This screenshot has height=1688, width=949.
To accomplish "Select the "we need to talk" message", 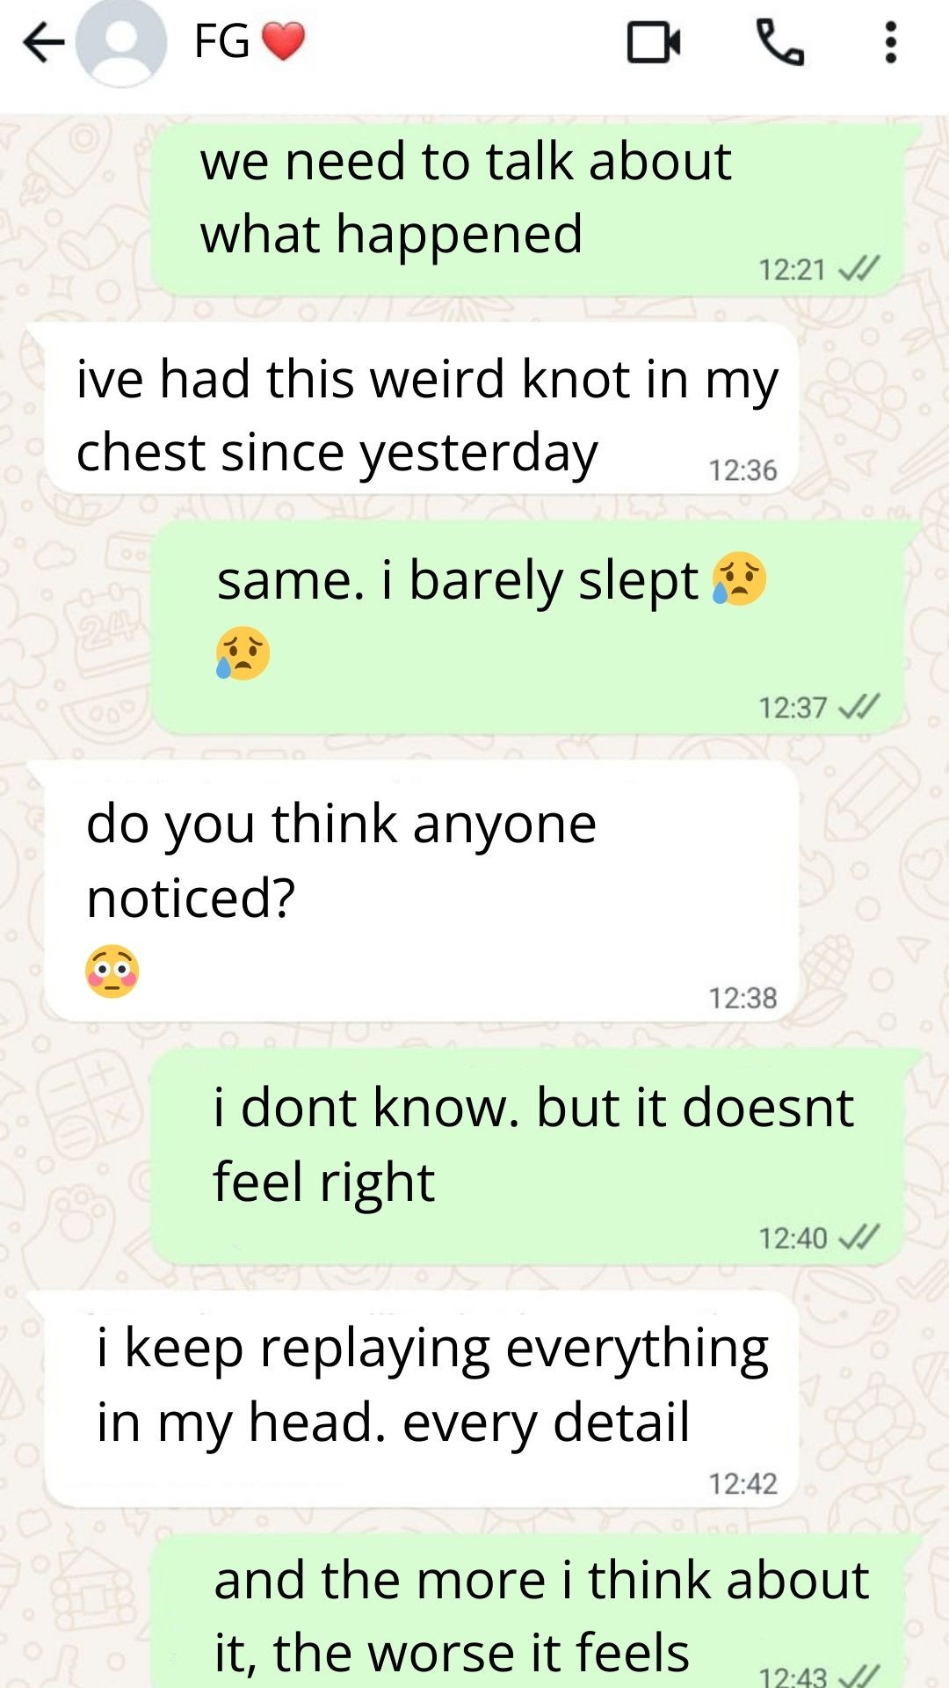I will tap(527, 208).
